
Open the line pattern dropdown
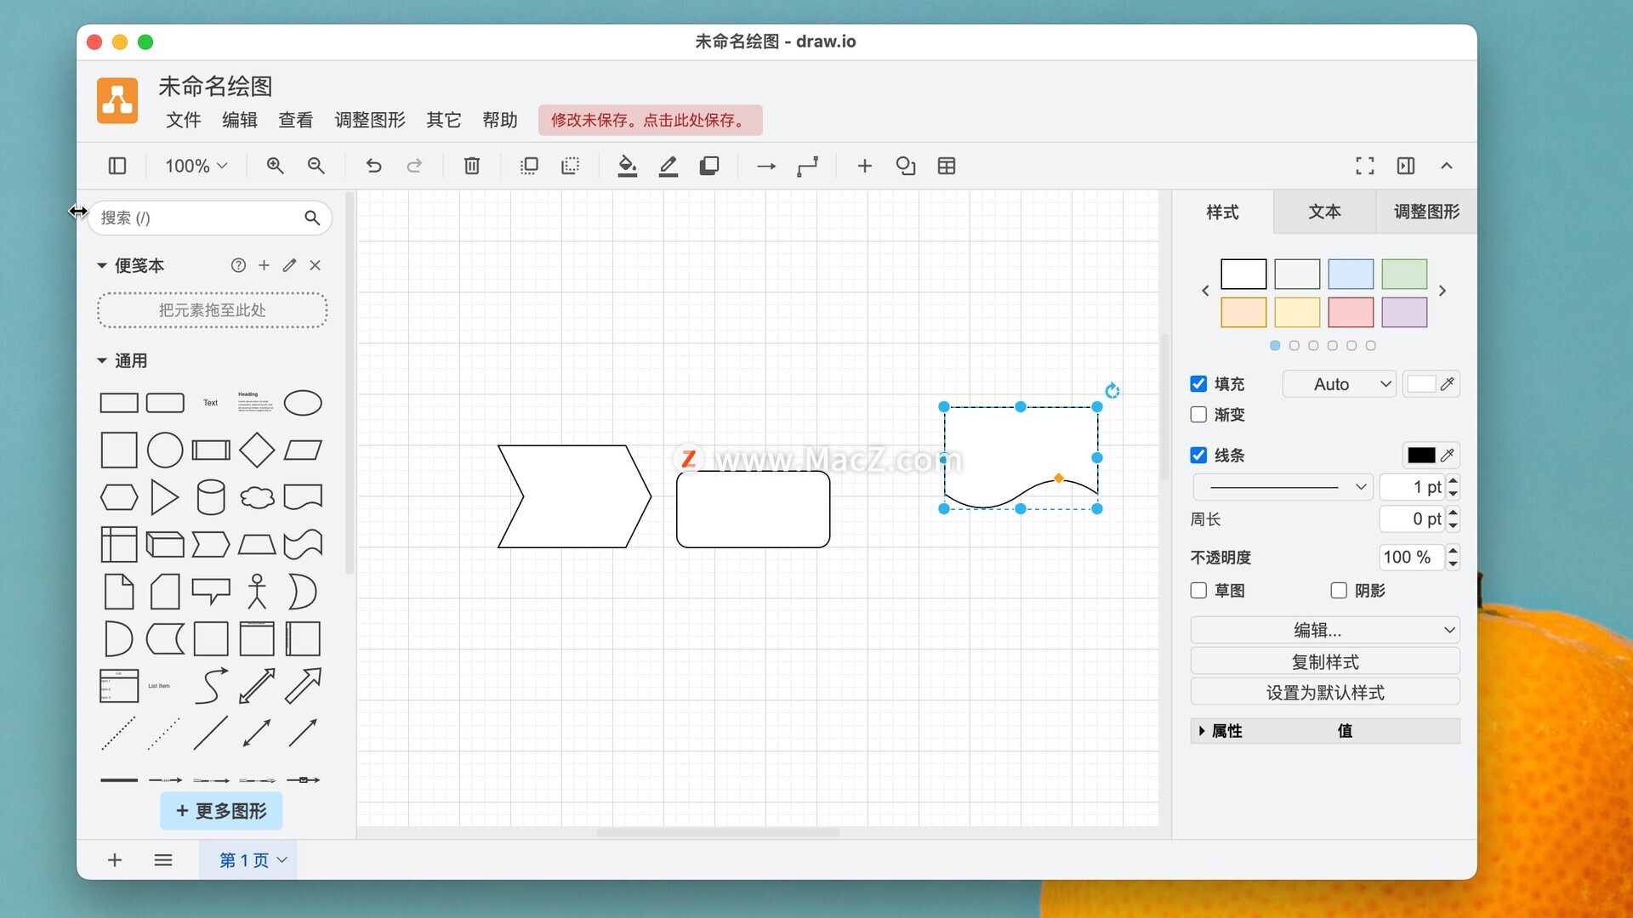[1283, 487]
